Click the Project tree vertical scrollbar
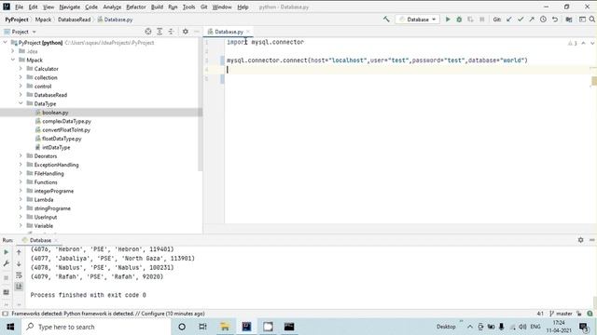 [201, 104]
